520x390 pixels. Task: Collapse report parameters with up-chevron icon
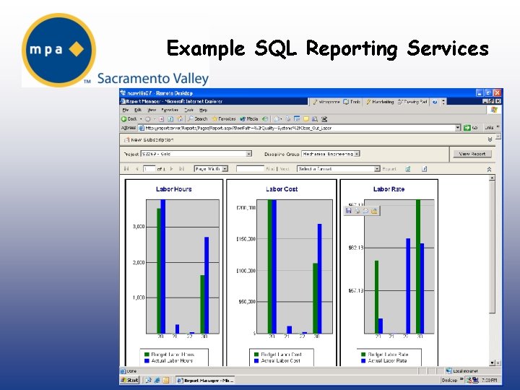click(x=489, y=169)
